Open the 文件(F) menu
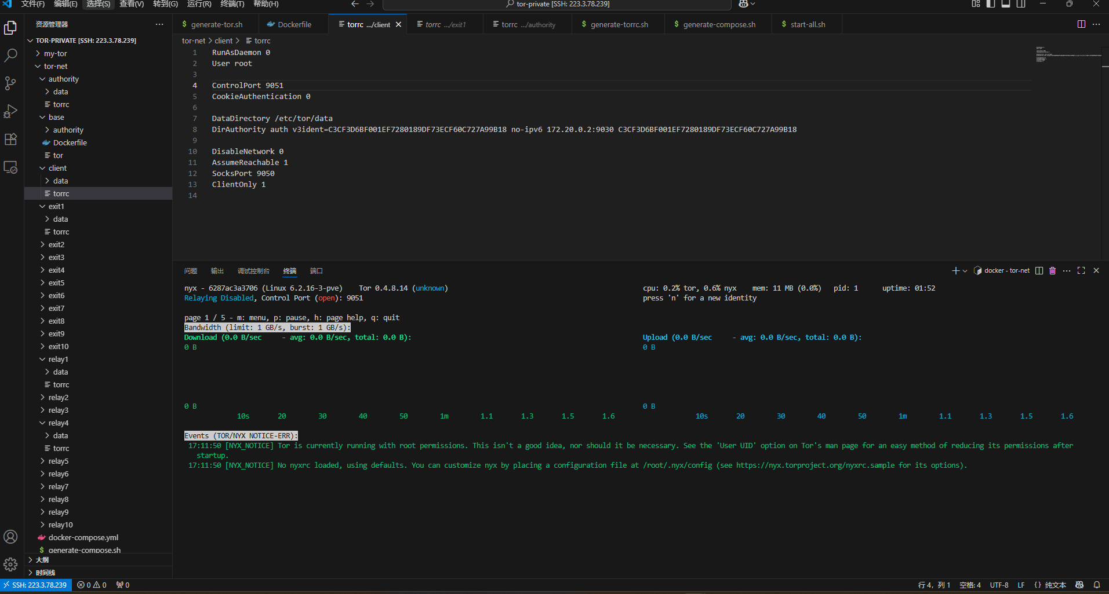Image resolution: width=1109 pixels, height=594 pixels. tap(32, 4)
